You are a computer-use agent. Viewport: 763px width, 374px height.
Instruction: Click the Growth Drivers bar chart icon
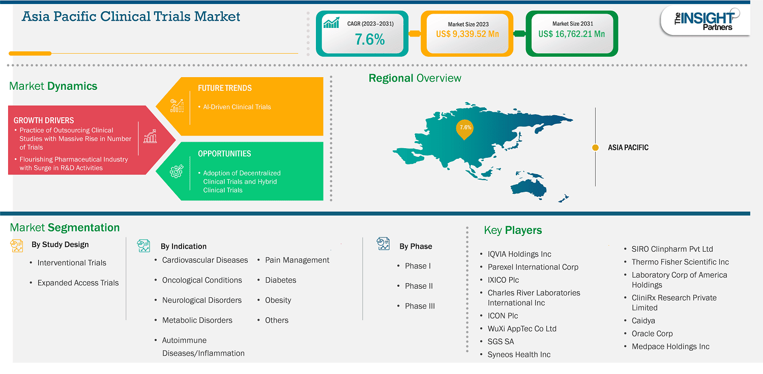(150, 136)
